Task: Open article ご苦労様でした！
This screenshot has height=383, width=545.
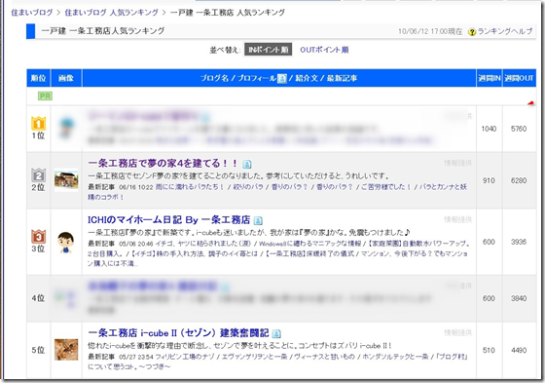Action: click(385, 187)
